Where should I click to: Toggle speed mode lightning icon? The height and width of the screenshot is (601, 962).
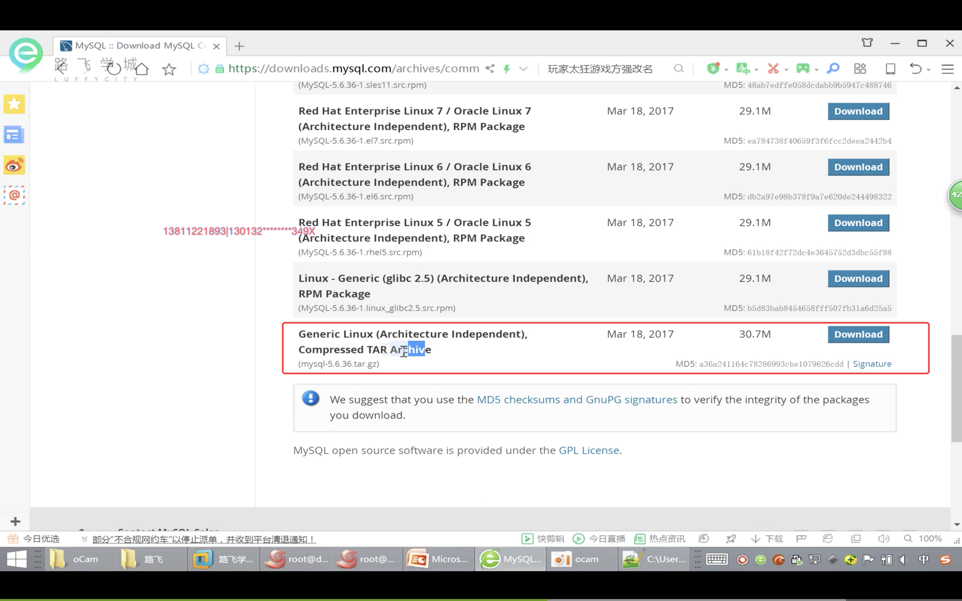coord(507,69)
